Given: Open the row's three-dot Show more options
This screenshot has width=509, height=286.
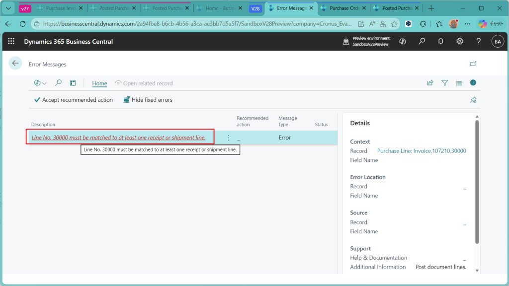Looking at the screenshot, I should [x=229, y=138].
